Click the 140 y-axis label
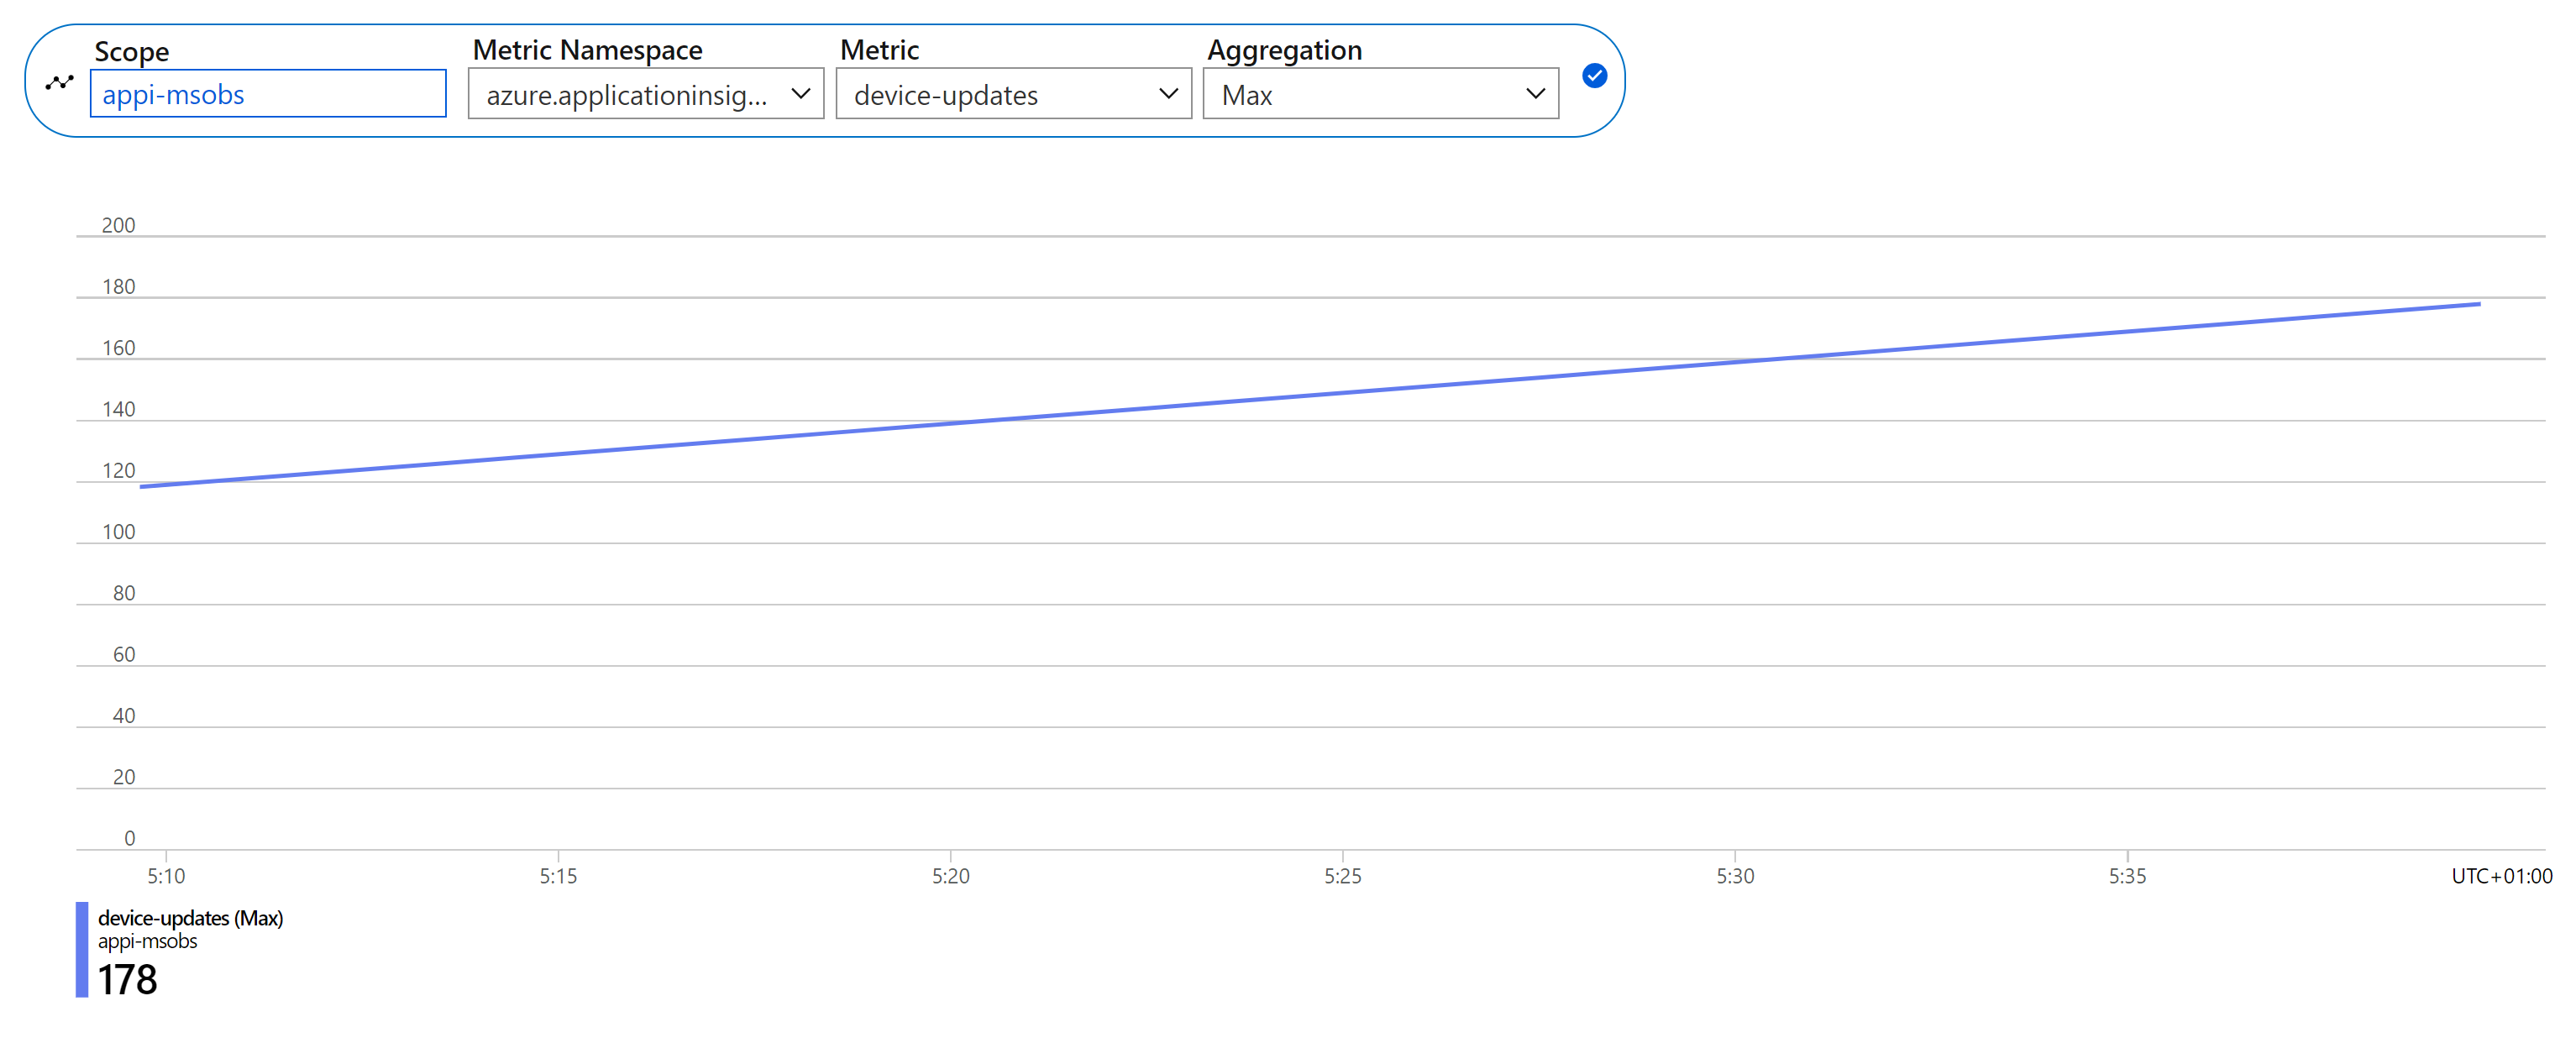Screen dimensions: 2576x1043 point(118,410)
